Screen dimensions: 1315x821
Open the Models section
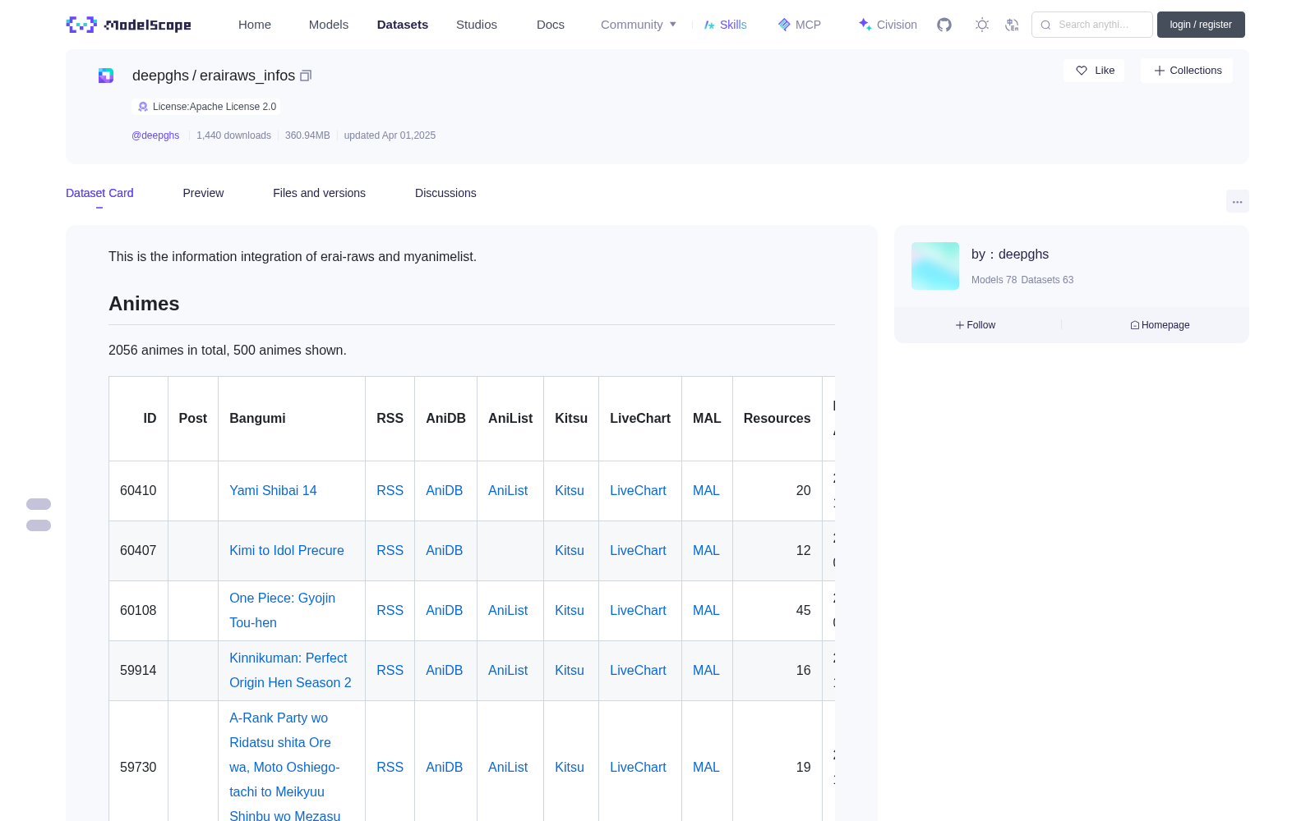click(x=329, y=25)
